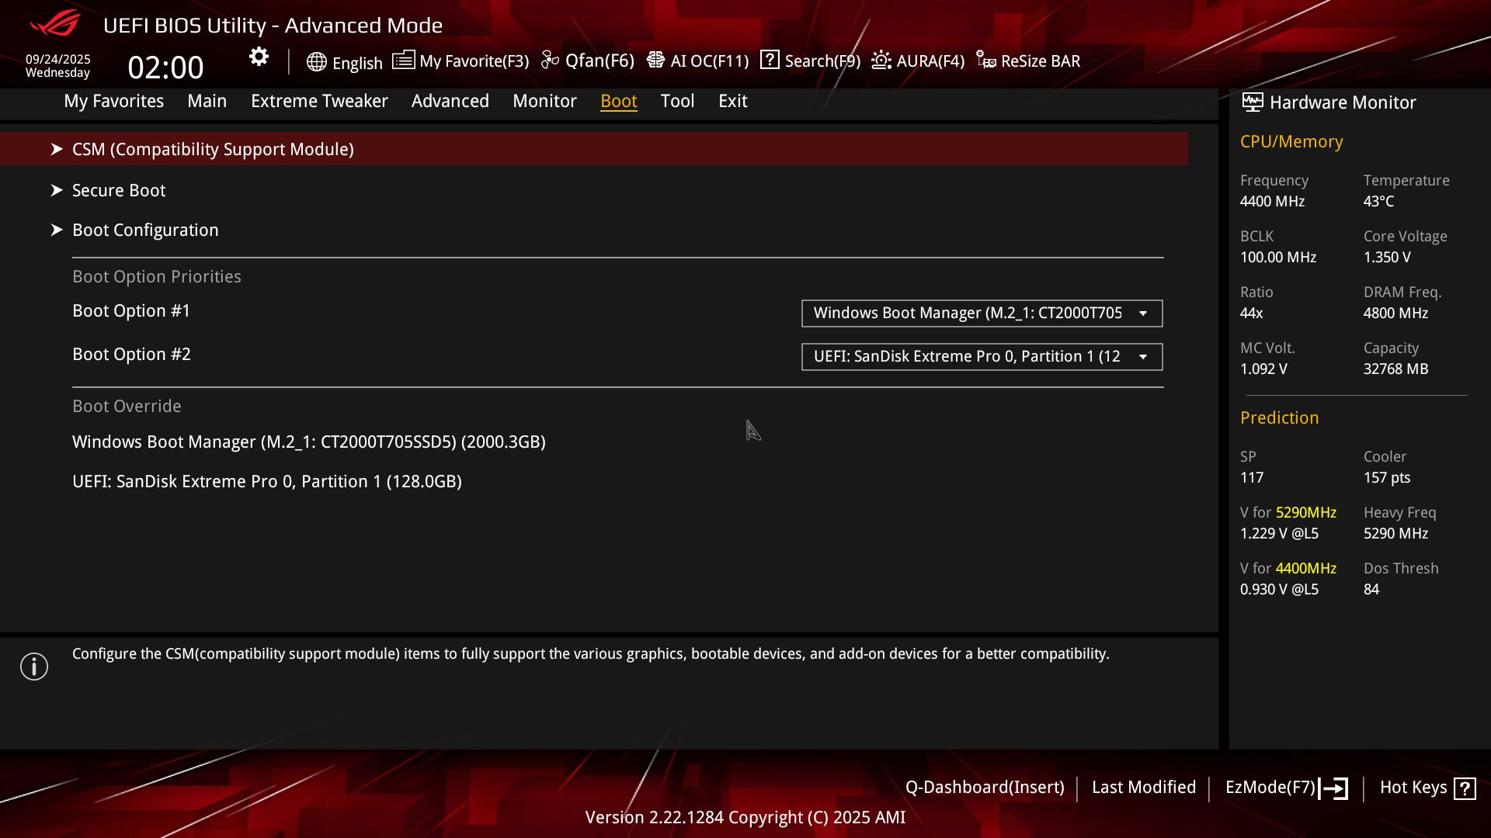Click the Hot Keys question icon
Image resolution: width=1491 pixels, height=838 pixels.
[x=1465, y=788]
